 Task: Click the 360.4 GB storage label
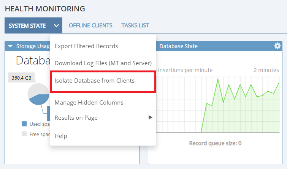click(x=21, y=78)
